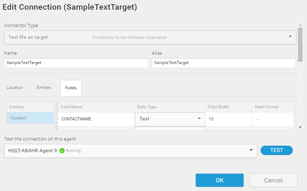Confirm changes with the OK button
307x191 pixels.
[220, 180]
